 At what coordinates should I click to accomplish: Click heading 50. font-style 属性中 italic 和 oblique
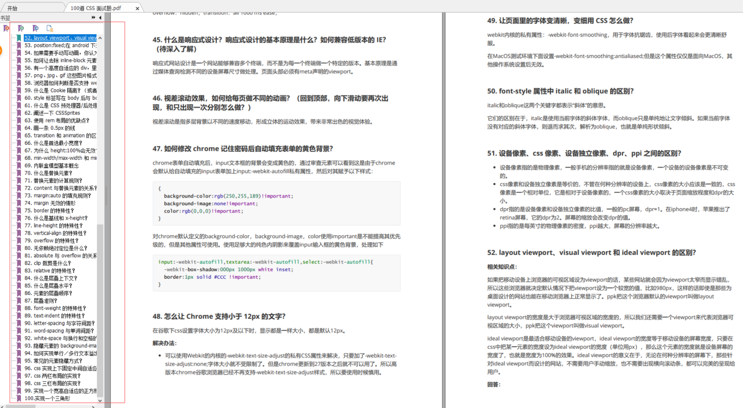(x=560, y=92)
